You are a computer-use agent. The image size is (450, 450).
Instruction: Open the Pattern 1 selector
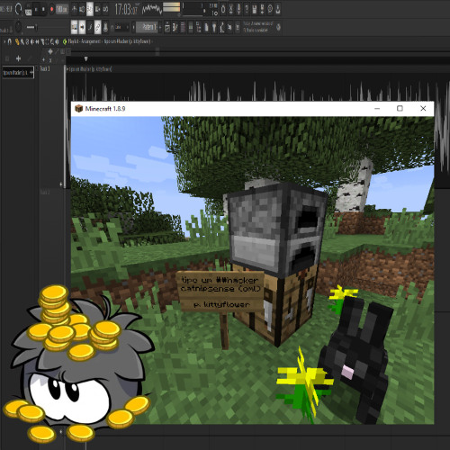147,27
